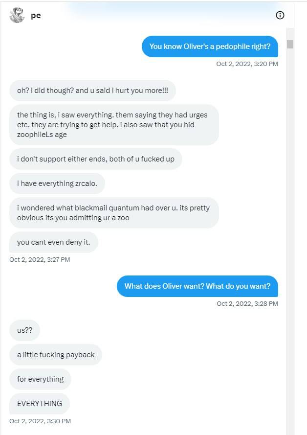Viewport: 307px width, 435px height.
Task: Click the "for everything" message bubble
Action: point(40,379)
